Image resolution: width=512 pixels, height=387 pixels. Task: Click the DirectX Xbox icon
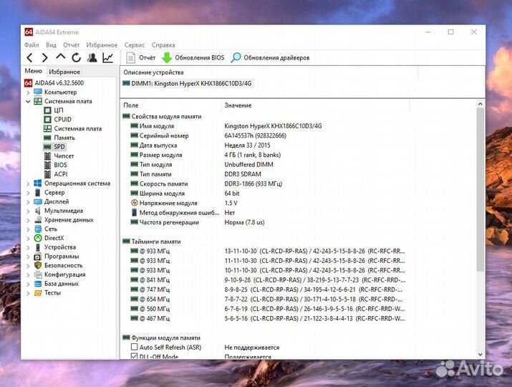tap(38, 238)
